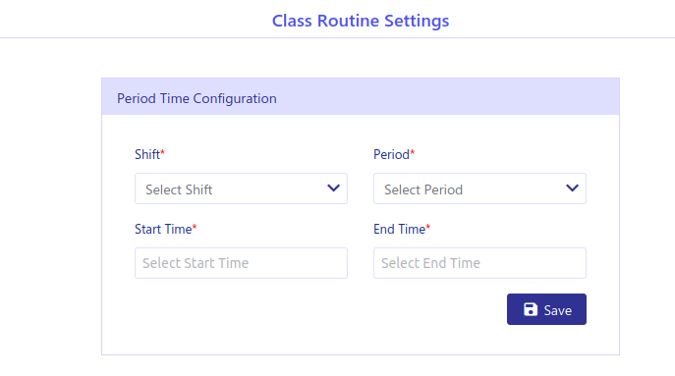Click the red asterisk beside End Time
Viewport: 675px width, 376px height.
(428, 227)
